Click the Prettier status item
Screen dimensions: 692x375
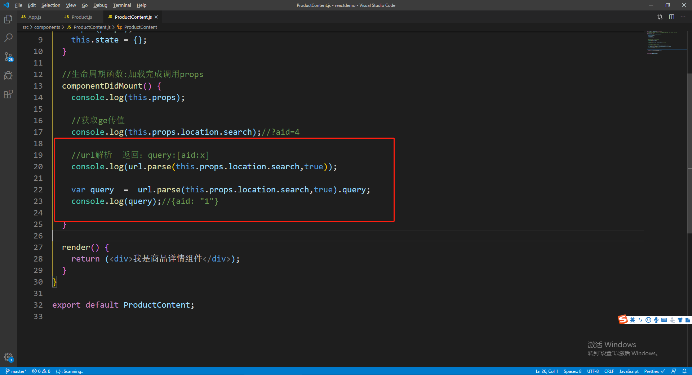tap(654, 371)
